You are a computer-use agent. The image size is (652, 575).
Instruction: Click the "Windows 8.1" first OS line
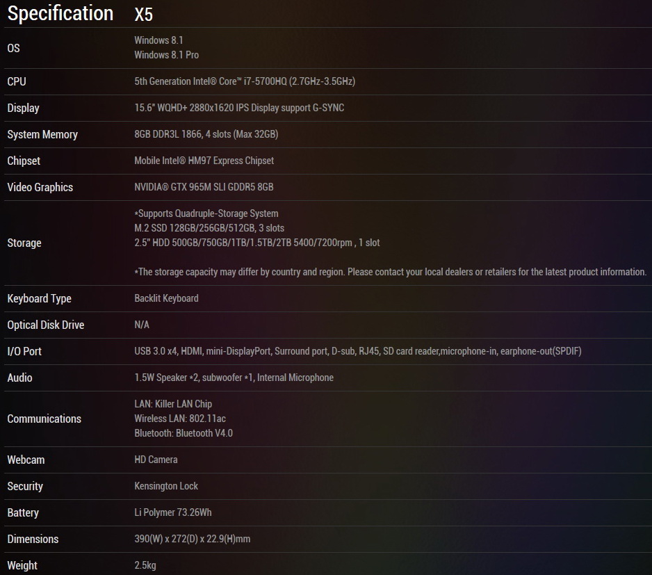(x=158, y=40)
